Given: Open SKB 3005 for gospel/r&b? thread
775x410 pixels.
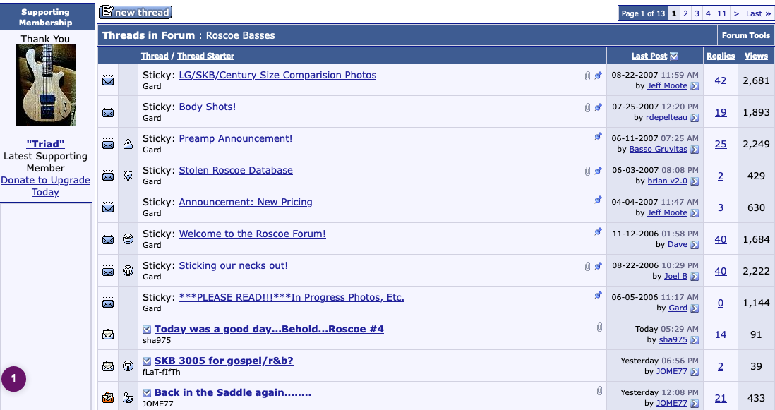Looking at the screenshot, I should 224,361.
